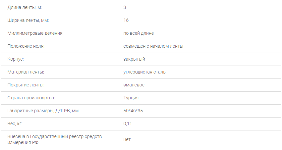The image size is (282, 150).
Task: Click the 'Ширина ленты, мм:' label
Action: 28,21
